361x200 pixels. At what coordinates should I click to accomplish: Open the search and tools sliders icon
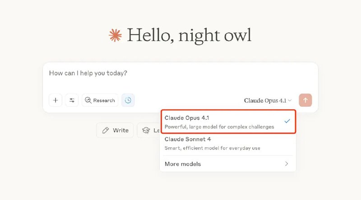coord(72,100)
